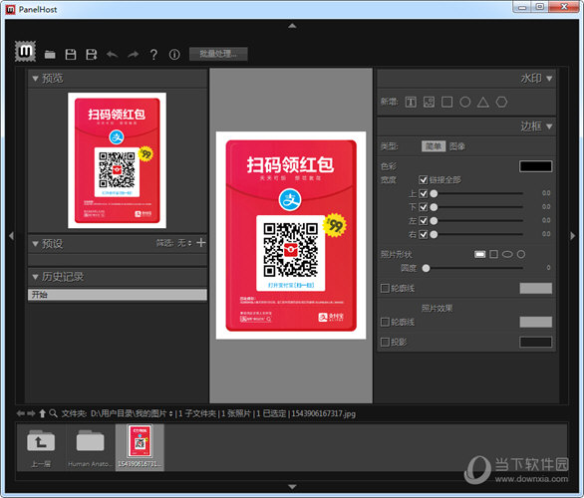Select the filled rectangle photo shape
584x498 pixels.
479,254
